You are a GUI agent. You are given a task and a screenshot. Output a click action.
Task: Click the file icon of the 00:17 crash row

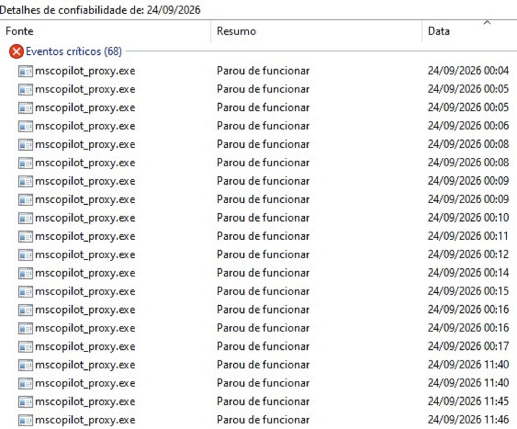tap(25, 346)
